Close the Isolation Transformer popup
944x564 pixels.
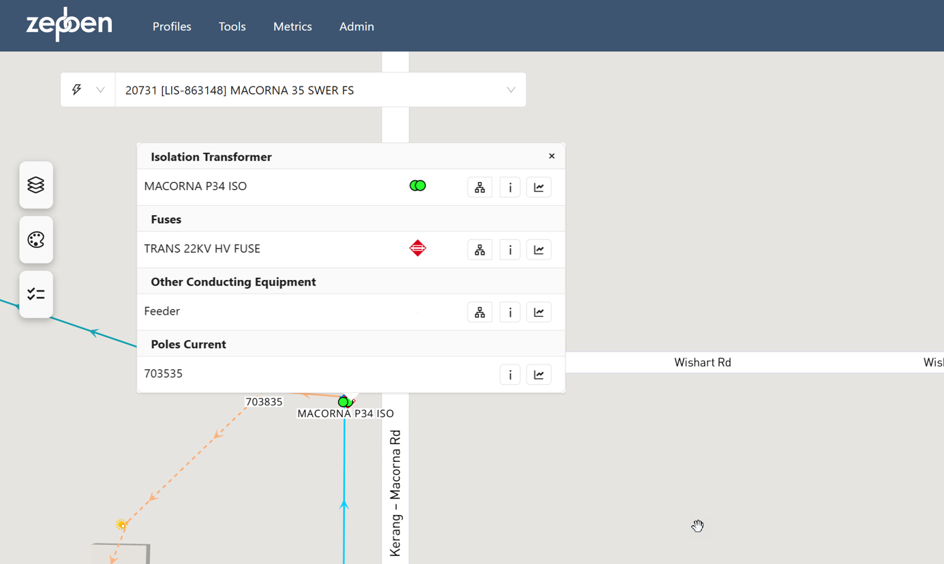pos(551,156)
